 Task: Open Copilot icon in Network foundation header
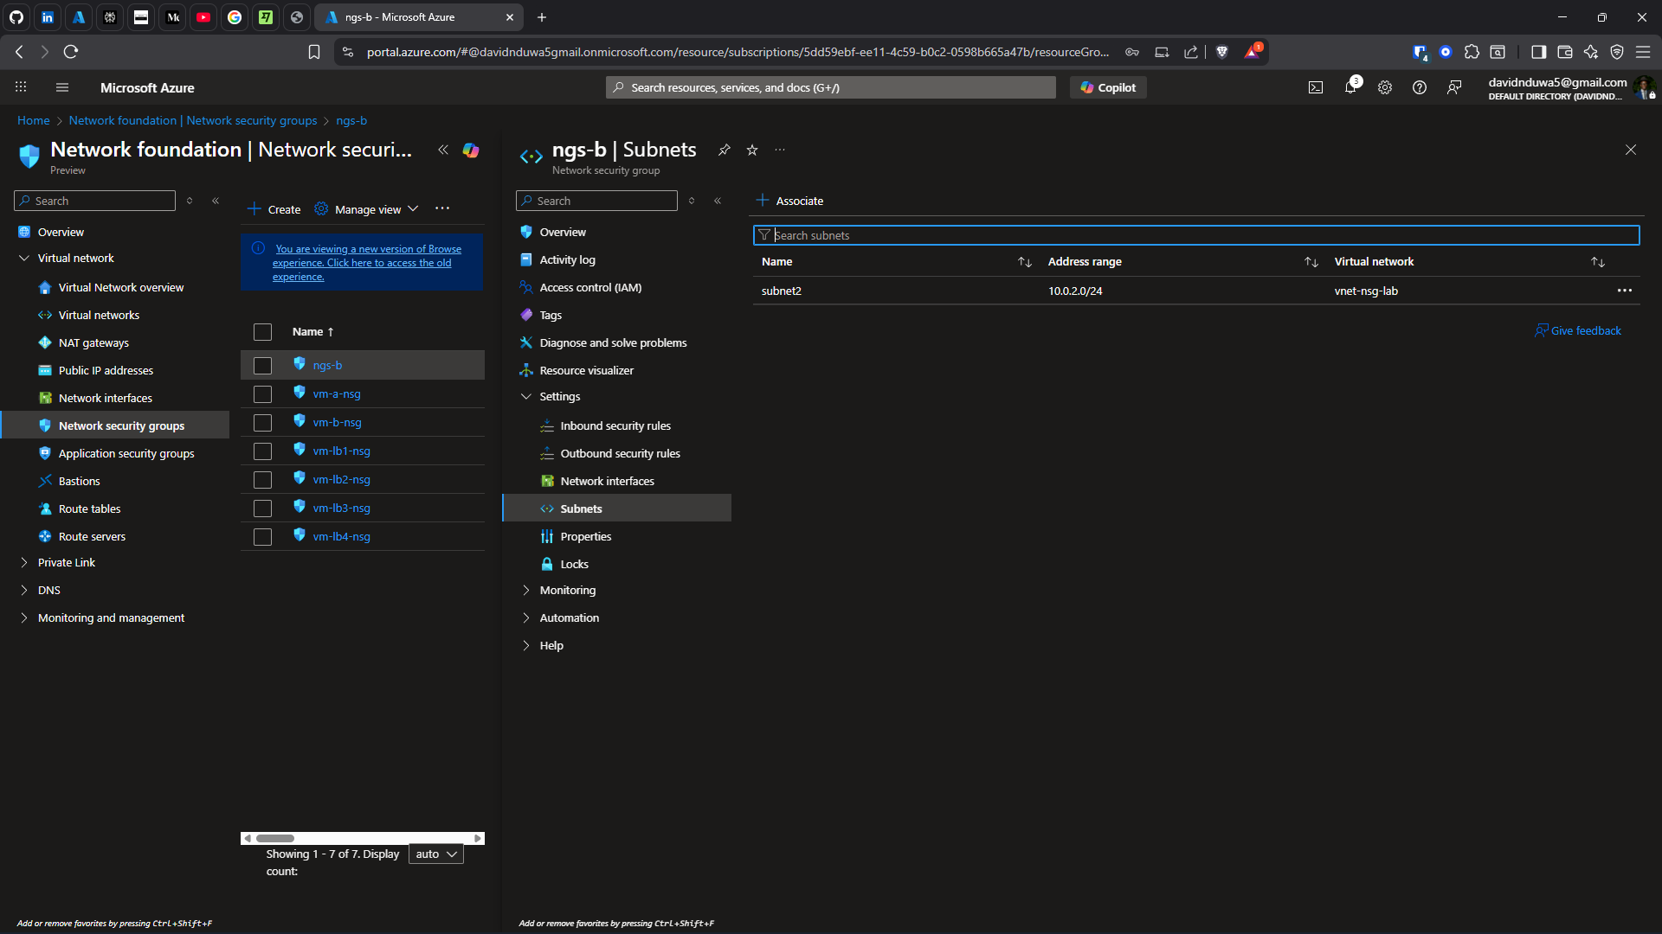click(471, 150)
